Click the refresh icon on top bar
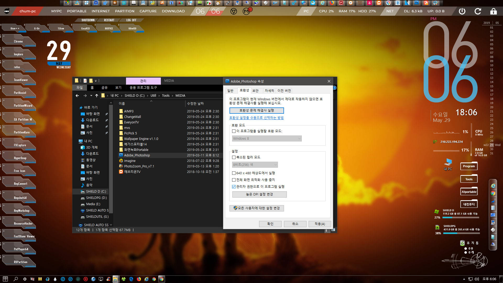 coord(478,11)
